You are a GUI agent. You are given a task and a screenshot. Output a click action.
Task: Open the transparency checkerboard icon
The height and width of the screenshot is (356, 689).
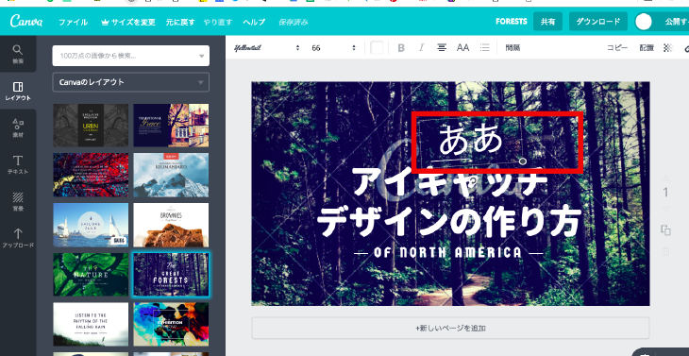668,48
